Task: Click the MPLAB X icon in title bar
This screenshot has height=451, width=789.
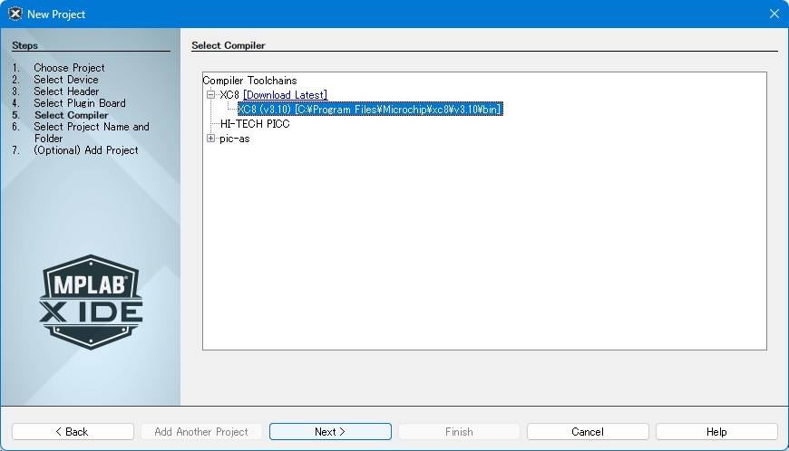Action: (15, 14)
